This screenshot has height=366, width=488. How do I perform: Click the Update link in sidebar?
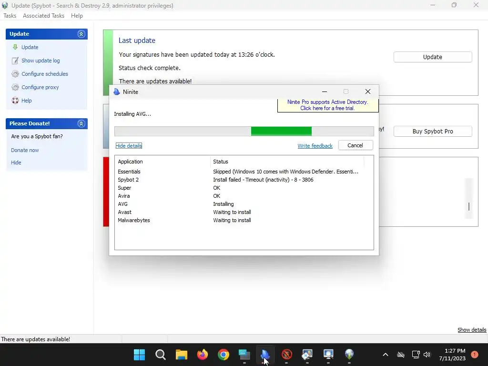[30, 47]
